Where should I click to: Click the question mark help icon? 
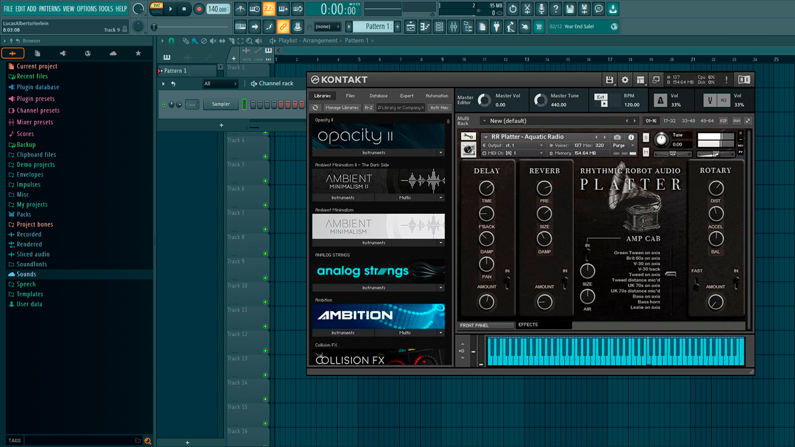(556, 9)
